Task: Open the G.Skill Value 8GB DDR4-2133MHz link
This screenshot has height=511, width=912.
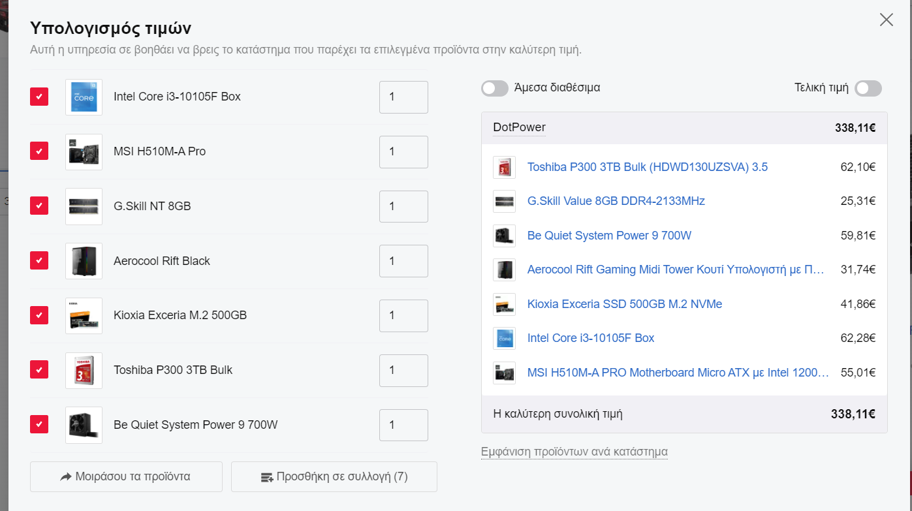Action: tap(616, 201)
